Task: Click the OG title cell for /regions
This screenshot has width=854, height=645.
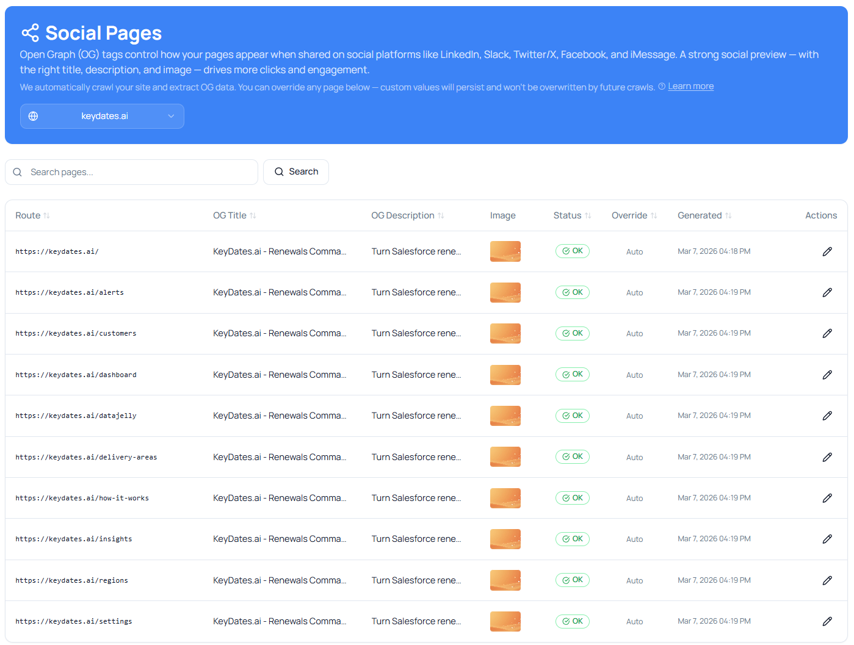Action: [280, 580]
